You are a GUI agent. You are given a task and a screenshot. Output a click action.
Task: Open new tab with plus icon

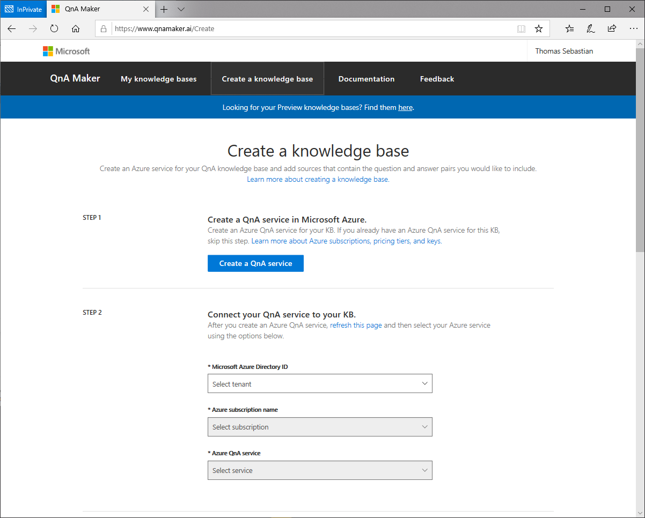click(164, 9)
